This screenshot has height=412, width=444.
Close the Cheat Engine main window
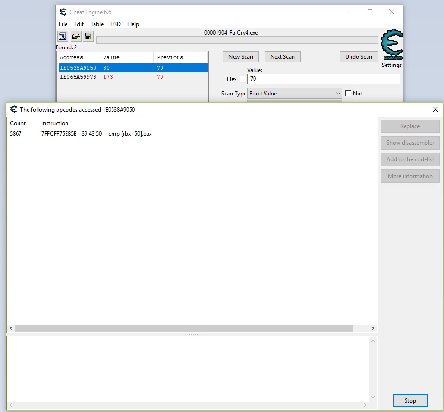(392, 12)
